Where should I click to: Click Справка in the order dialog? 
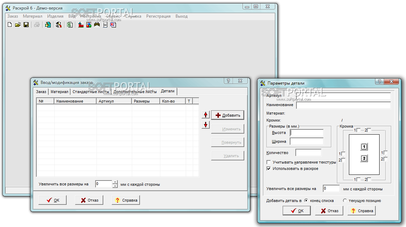(x=126, y=200)
